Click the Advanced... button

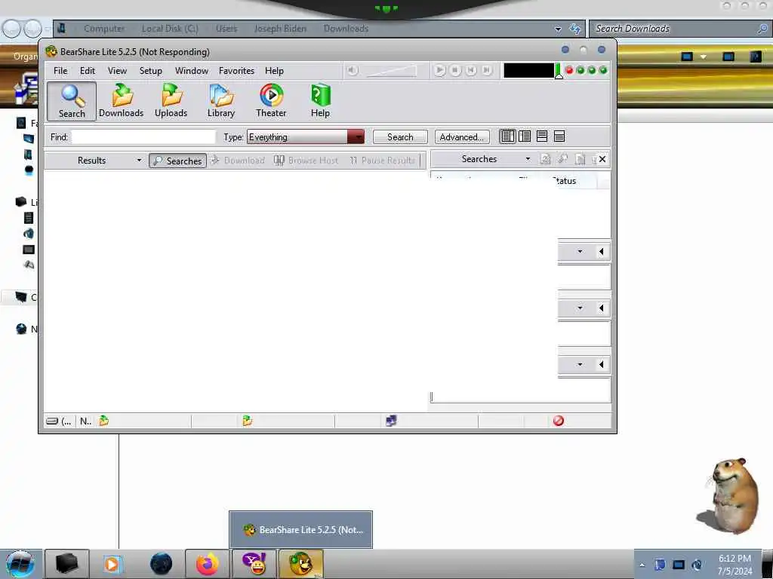(x=462, y=137)
